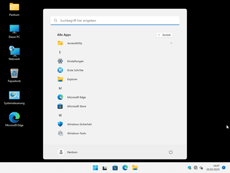The image size is (230, 173).
Task: Open the Papierkorb desktop icon
Action: click(x=14, y=75)
